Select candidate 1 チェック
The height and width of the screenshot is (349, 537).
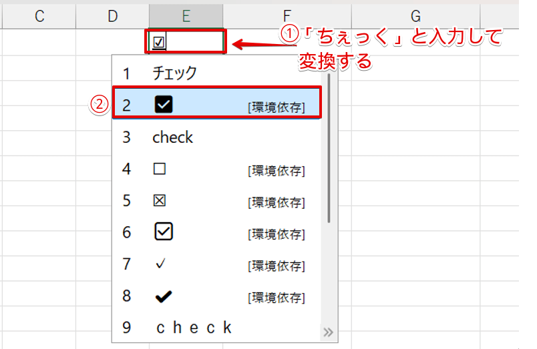click(217, 73)
